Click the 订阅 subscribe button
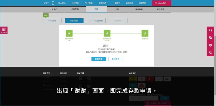 [x=165, y=98]
